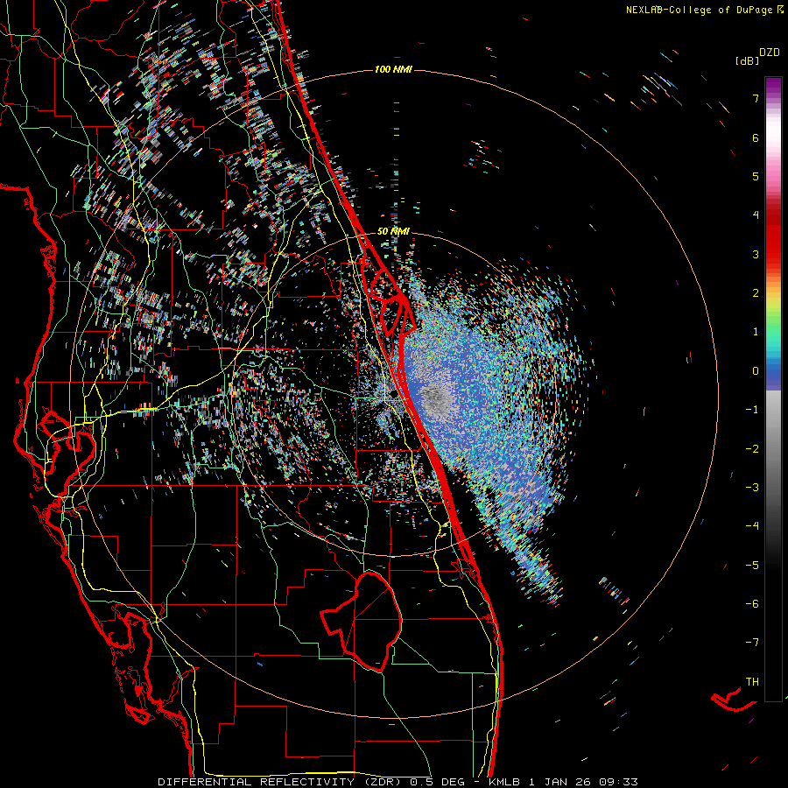788x788 pixels.
Task: Click the 1 JAN 26 date text
Action: coord(561,782)
